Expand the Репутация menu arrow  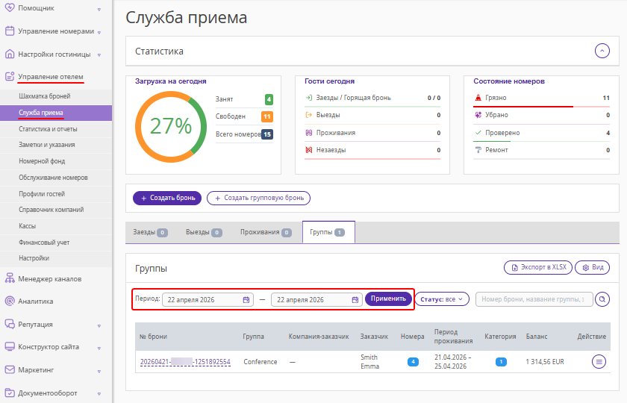[99, 326]
